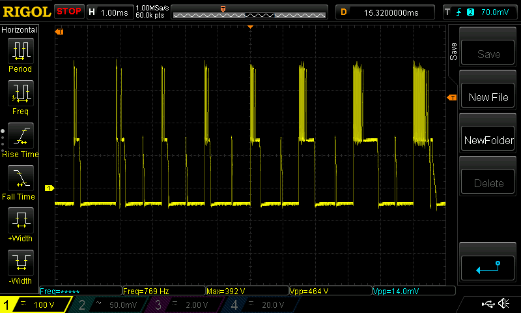This screenshot has width=521, height=313.
Task: Click the USB connection status icon
Action: (487, 304)
